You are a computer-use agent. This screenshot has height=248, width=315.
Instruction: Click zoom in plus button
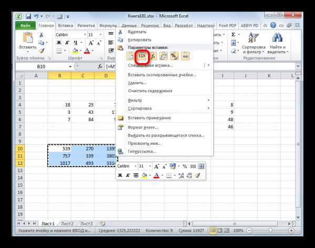[291, 231]
